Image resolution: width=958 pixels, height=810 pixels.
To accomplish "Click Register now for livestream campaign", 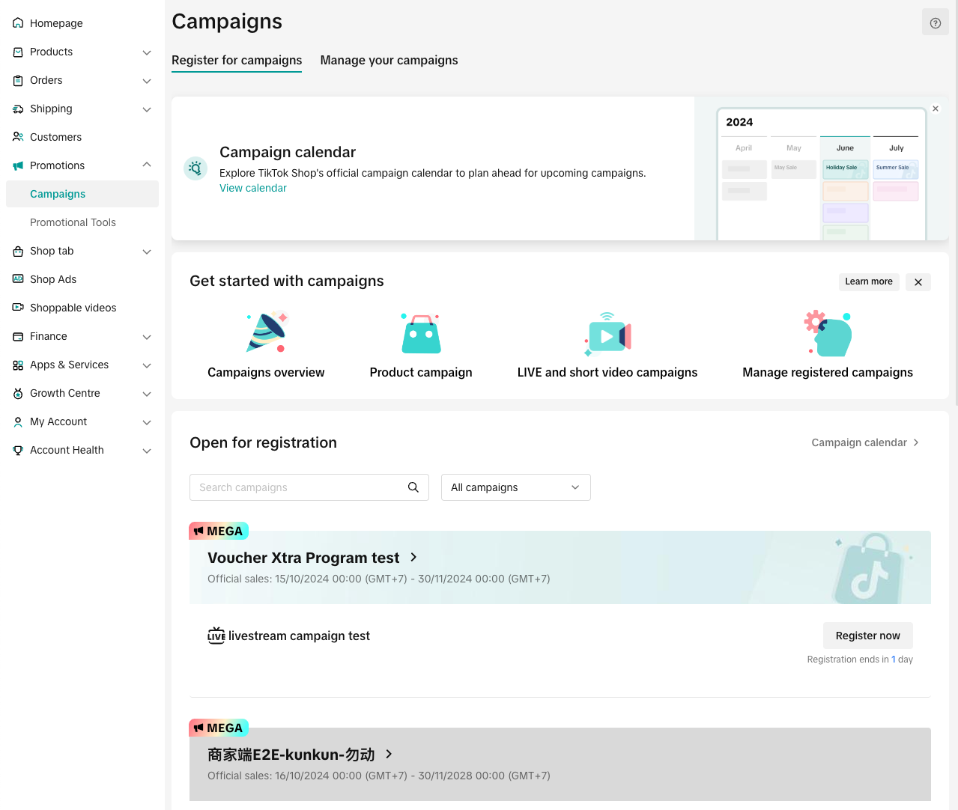I will (x=867, y=636).
